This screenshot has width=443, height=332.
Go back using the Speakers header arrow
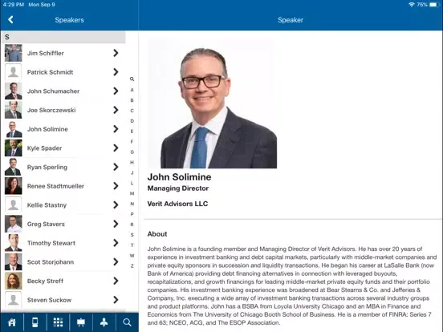tap(10, 20)
